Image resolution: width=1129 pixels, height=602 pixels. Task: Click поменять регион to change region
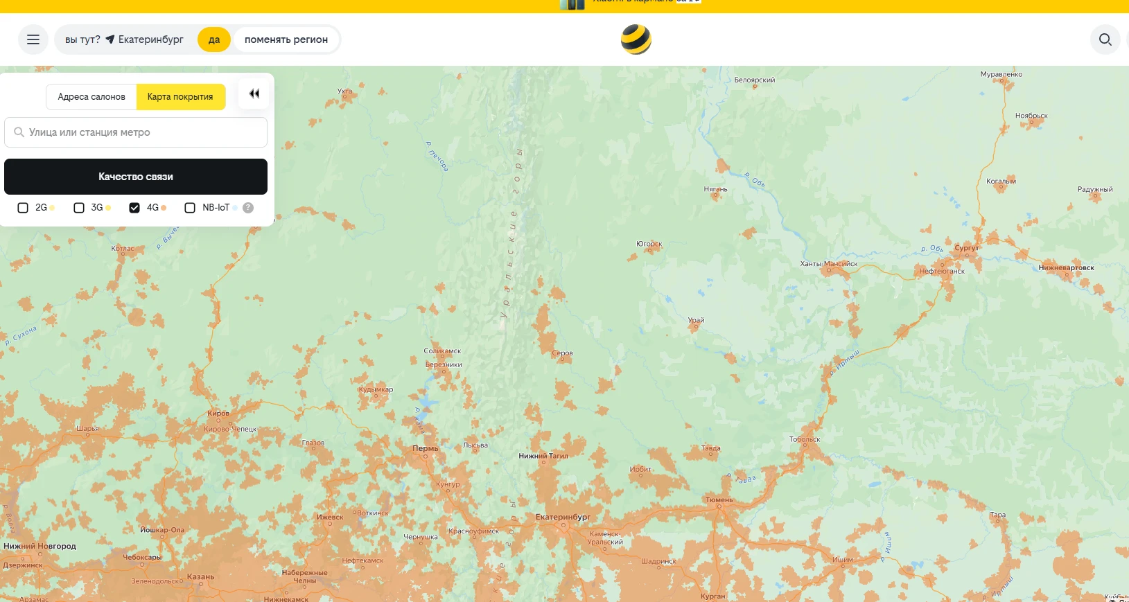pos(286,39)
